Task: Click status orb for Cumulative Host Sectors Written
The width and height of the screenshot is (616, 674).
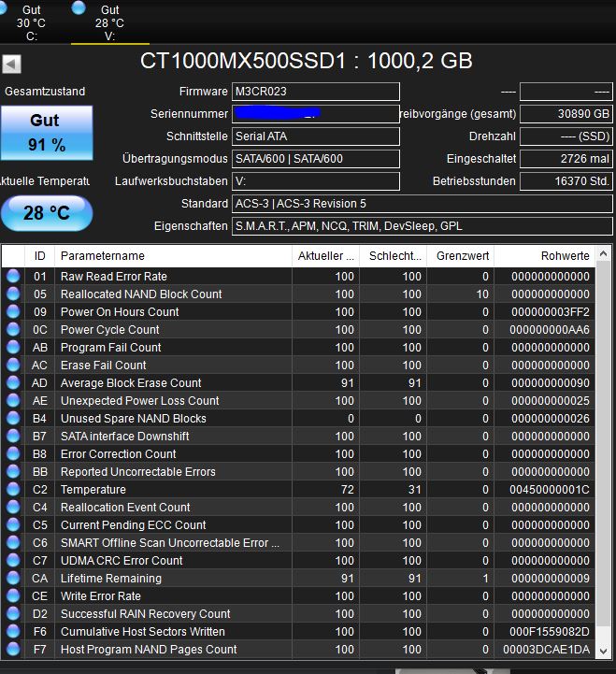Action: (13, 631)
